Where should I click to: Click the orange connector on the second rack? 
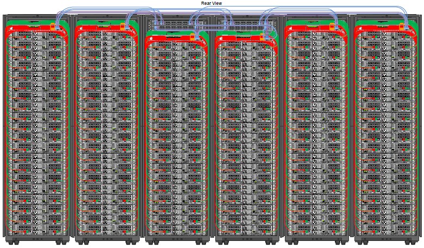122,27
